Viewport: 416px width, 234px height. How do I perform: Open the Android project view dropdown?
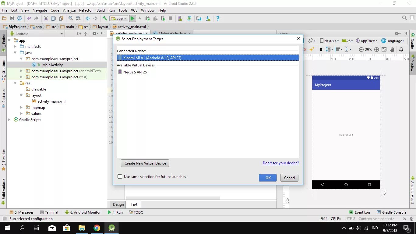[36, 34]
